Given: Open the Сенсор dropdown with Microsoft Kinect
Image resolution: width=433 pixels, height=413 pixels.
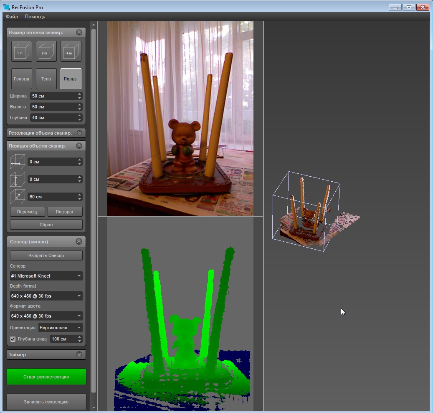Looking at the screenshot, I should [x=46, y=276].
